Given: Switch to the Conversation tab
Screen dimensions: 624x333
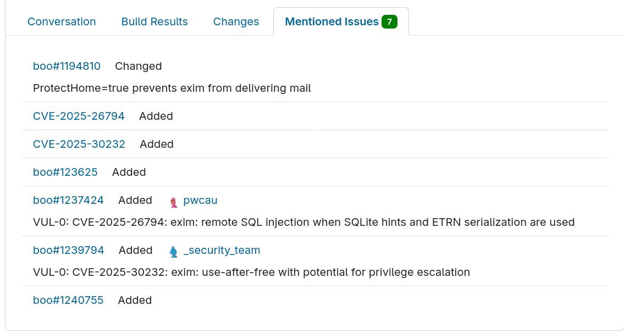Looking at the screenshot, I should point(62,21).
